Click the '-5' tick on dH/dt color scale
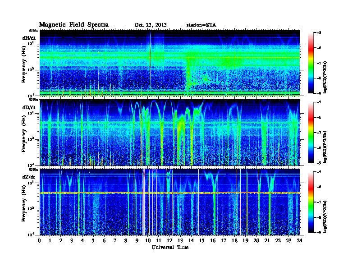This screenshot has width=357, height=276. coord(319,33)
